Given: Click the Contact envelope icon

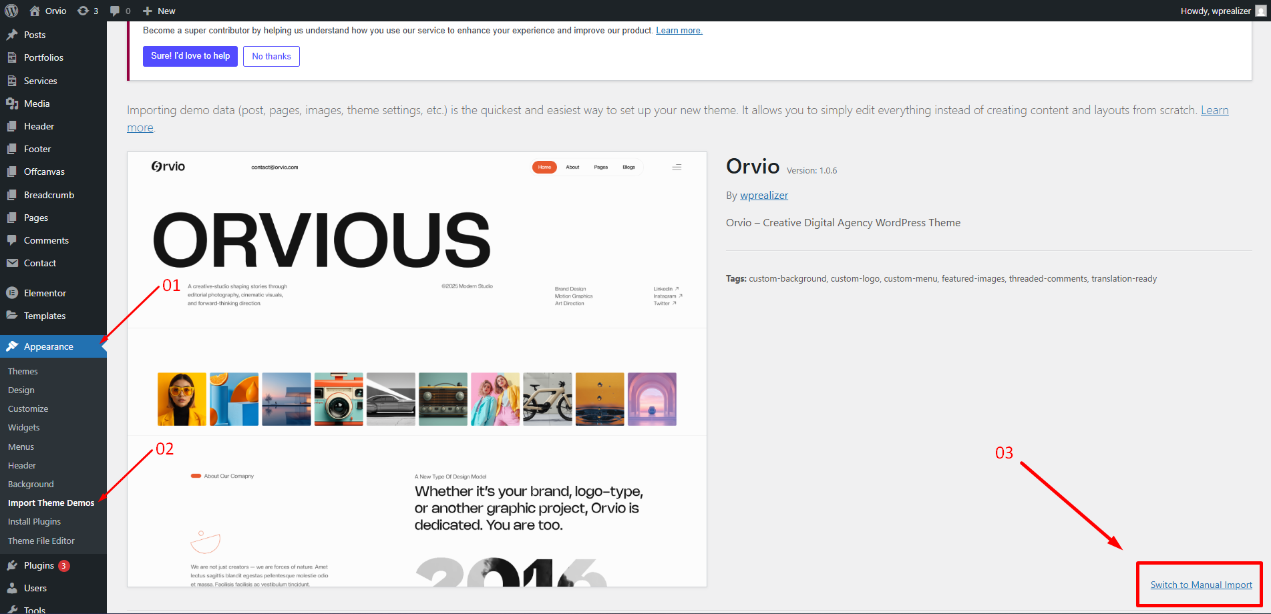Looking at the screenshot, I should (12, 263).
